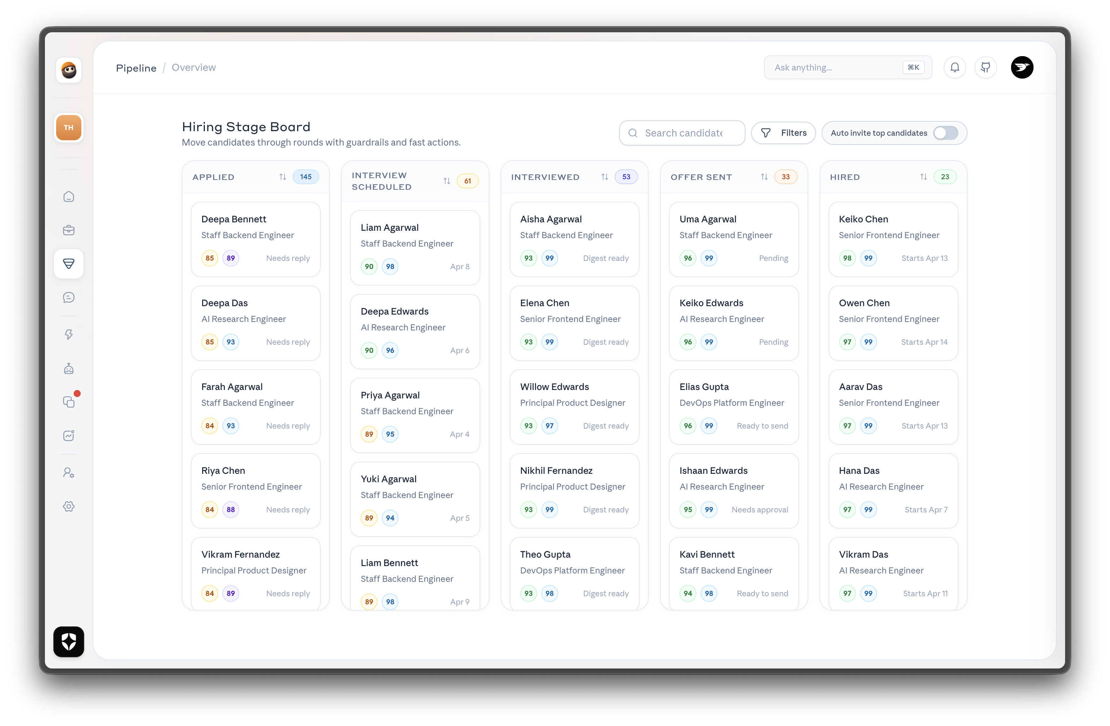Open the notifications bell
Image resolution: width=1110 pixels, height=726 pixels.
[955, 68]
